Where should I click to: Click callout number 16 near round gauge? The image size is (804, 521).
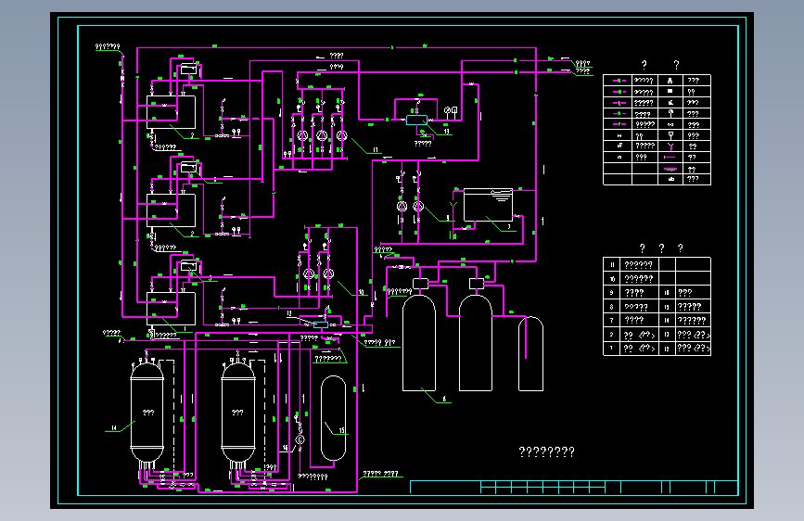pyautogui.click(x=285, y=448)
